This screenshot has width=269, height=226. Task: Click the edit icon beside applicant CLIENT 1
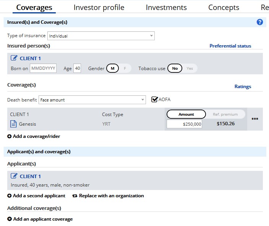14,176
